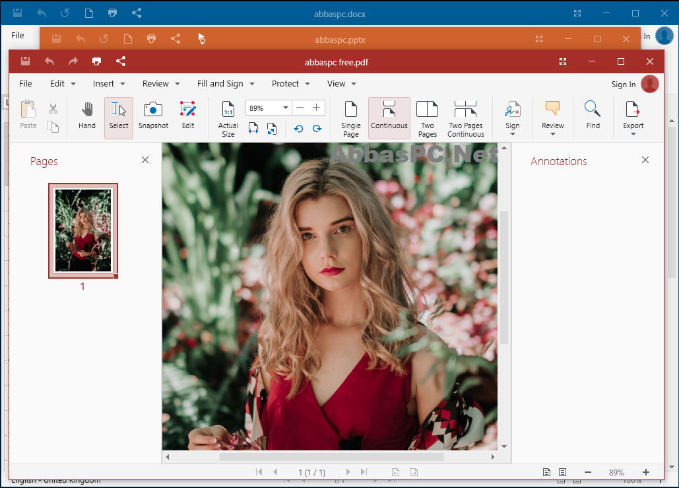Click the Cut scissors icon
The height and width of the screenshot is (488, 679).
tap(53, 108)
